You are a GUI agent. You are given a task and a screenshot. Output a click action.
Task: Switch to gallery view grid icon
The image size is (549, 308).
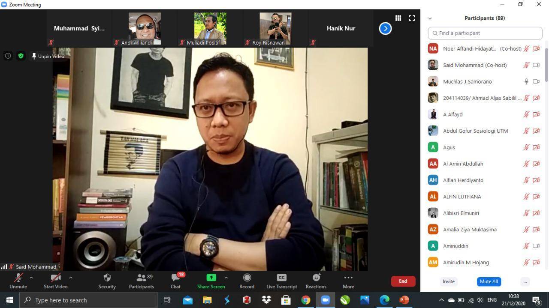[x=398, y=18]
